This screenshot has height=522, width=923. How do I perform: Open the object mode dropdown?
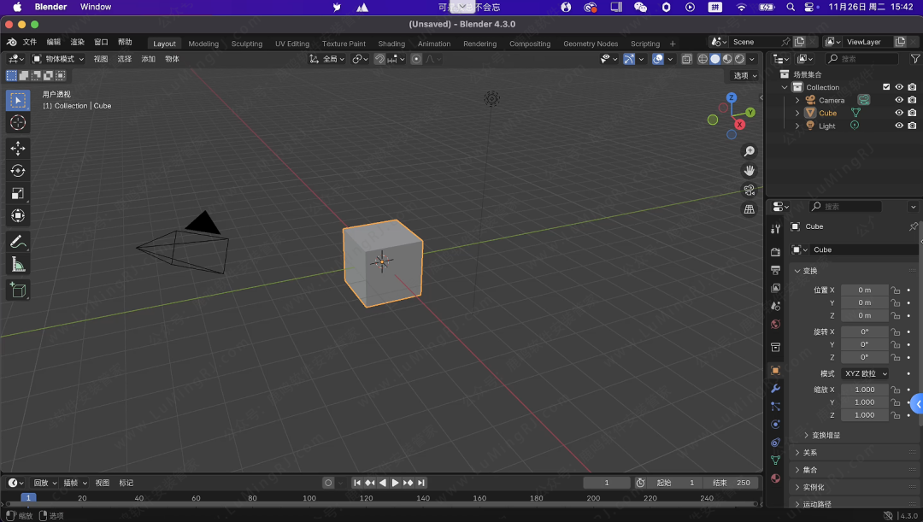coord(58,59)
